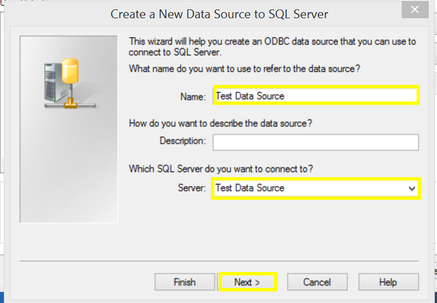The height and width of the screenshot is (303, 437).
Task: Click the Server combo box text
Action: click(x=250, y=188)
